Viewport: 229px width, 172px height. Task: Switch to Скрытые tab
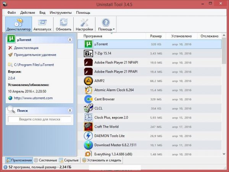(x=69, y=160)
